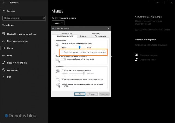This screenshot has width=175, height=123.
Task: Click the CTRL pointer location target icon
Action: click(x=58, y=85)
